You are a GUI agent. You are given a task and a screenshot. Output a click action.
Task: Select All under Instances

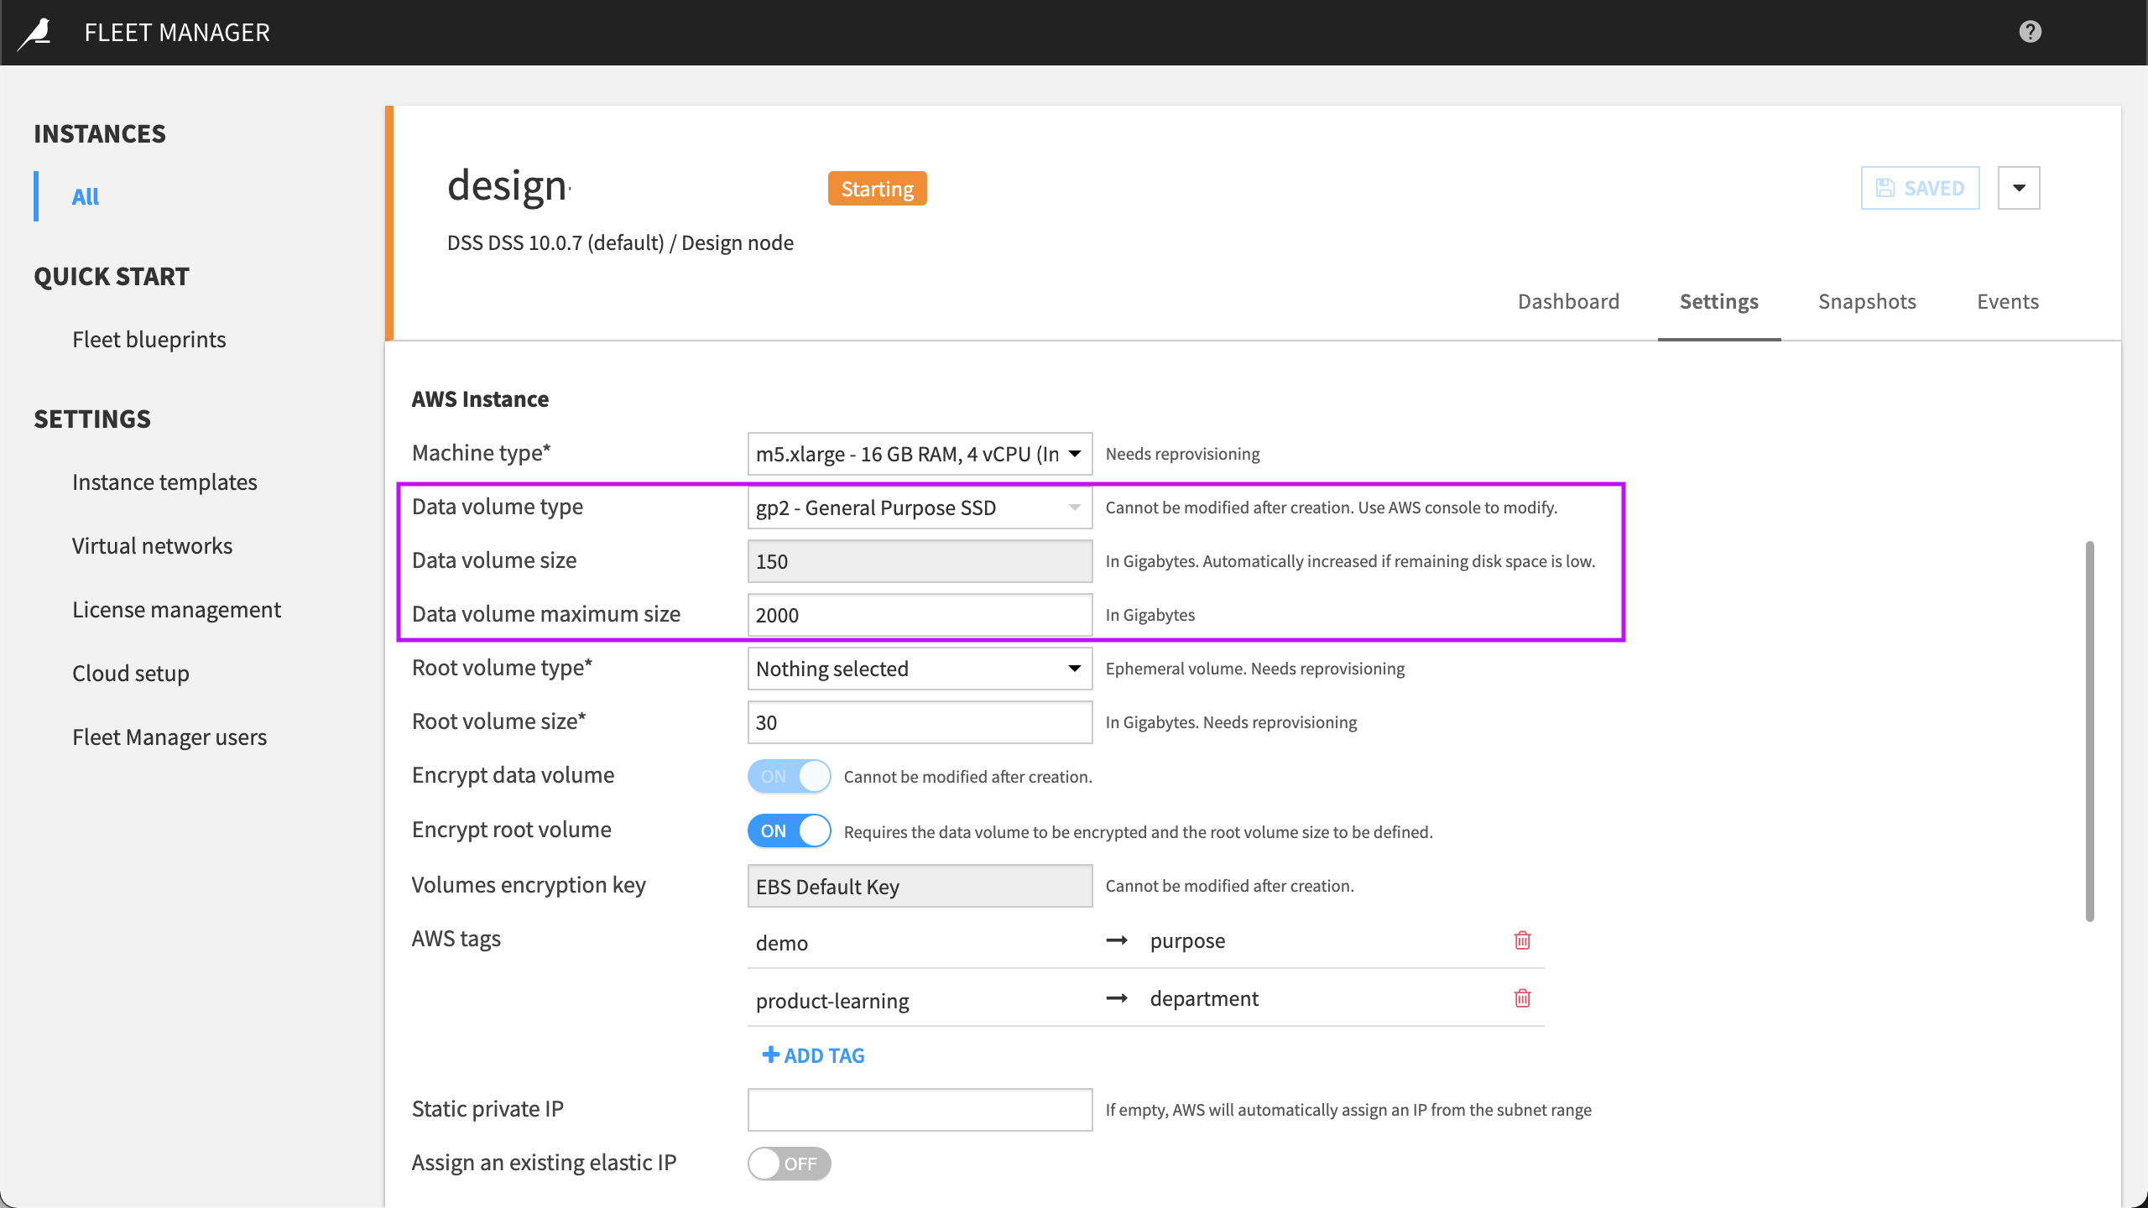point(85,196)
